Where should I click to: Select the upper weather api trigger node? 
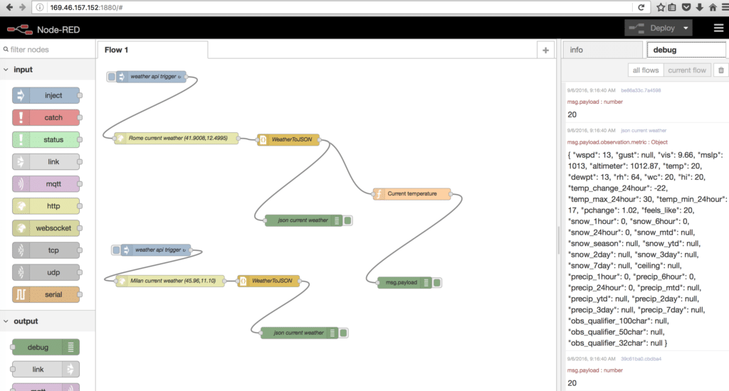coord(151,77)
